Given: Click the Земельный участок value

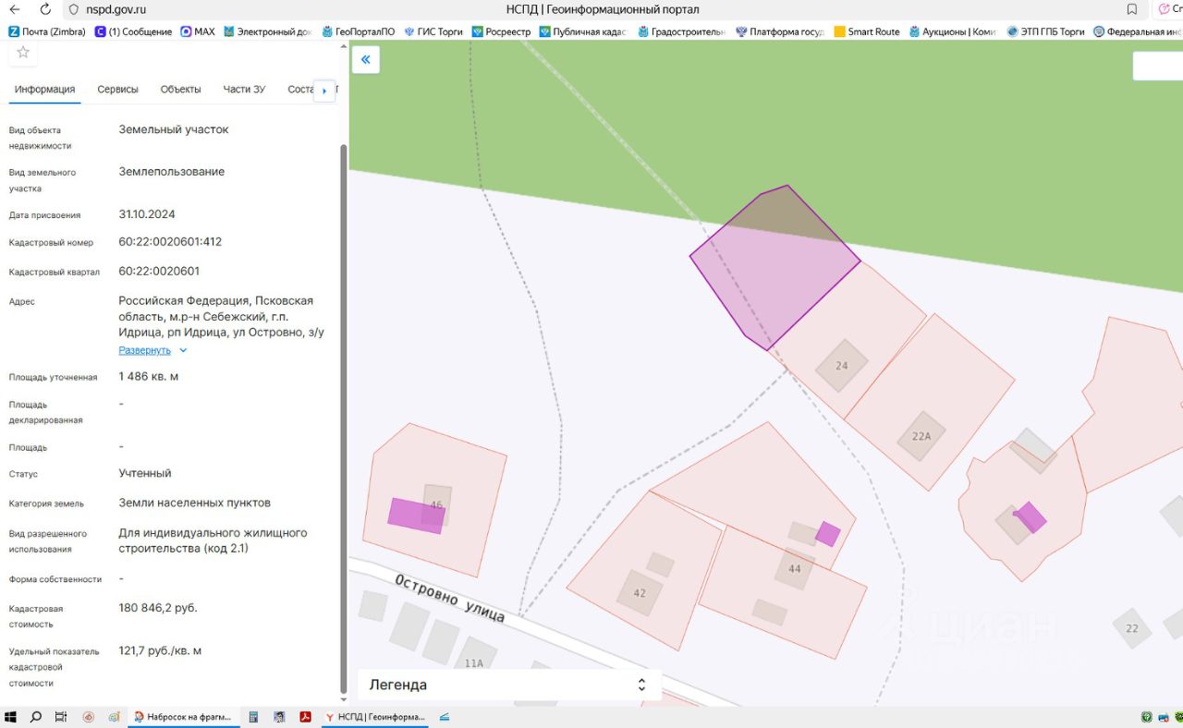Looking at the screenshot, I should tap(174, 129).
